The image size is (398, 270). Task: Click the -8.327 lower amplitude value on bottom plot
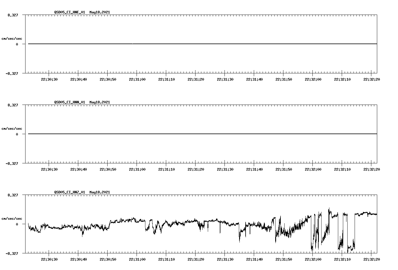point(13,253)
